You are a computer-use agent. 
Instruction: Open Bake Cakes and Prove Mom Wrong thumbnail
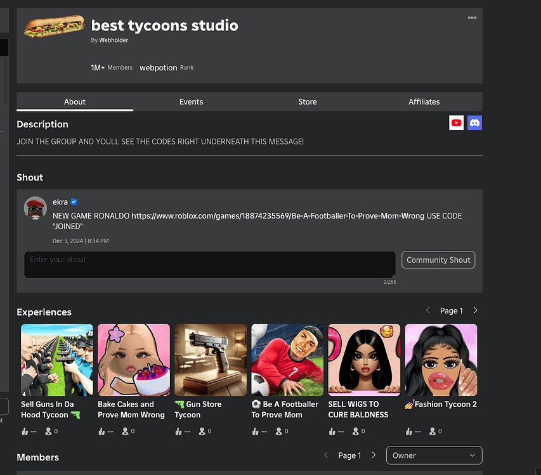tap(134, 360)
